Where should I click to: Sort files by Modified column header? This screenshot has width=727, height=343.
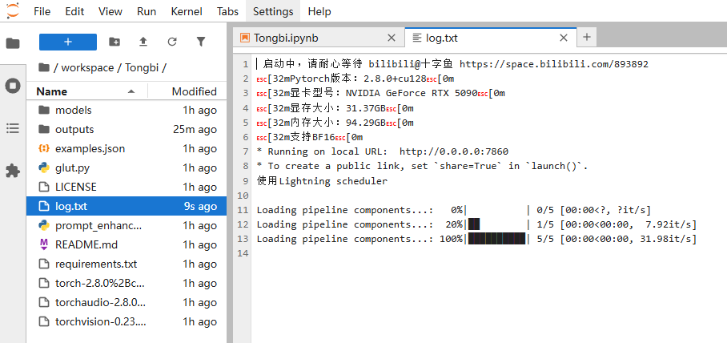[194, 91]
